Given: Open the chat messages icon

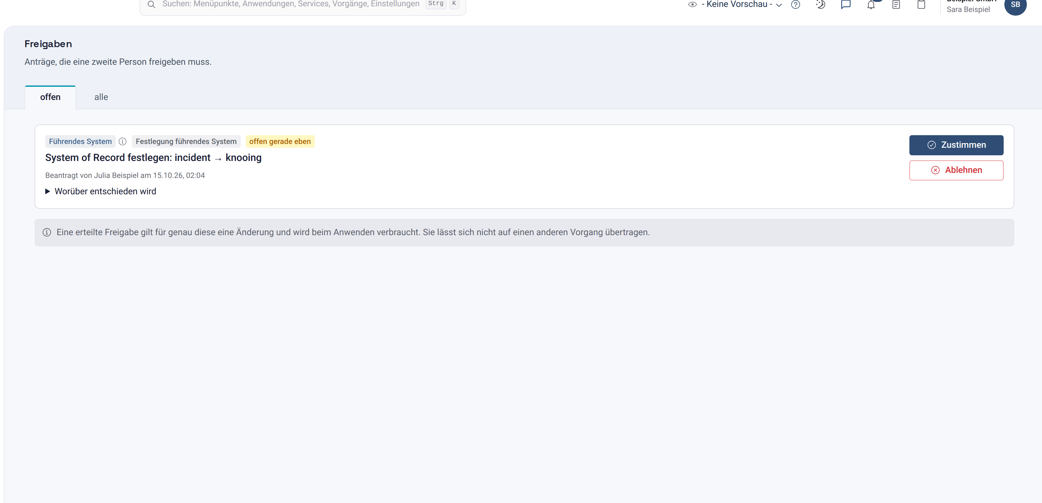Looking at the screenshot, I should (845, 4).
